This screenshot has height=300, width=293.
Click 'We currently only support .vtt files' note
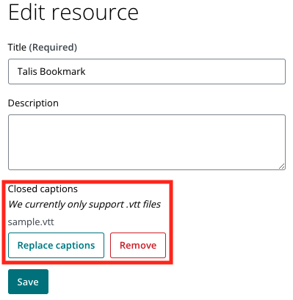84,205
